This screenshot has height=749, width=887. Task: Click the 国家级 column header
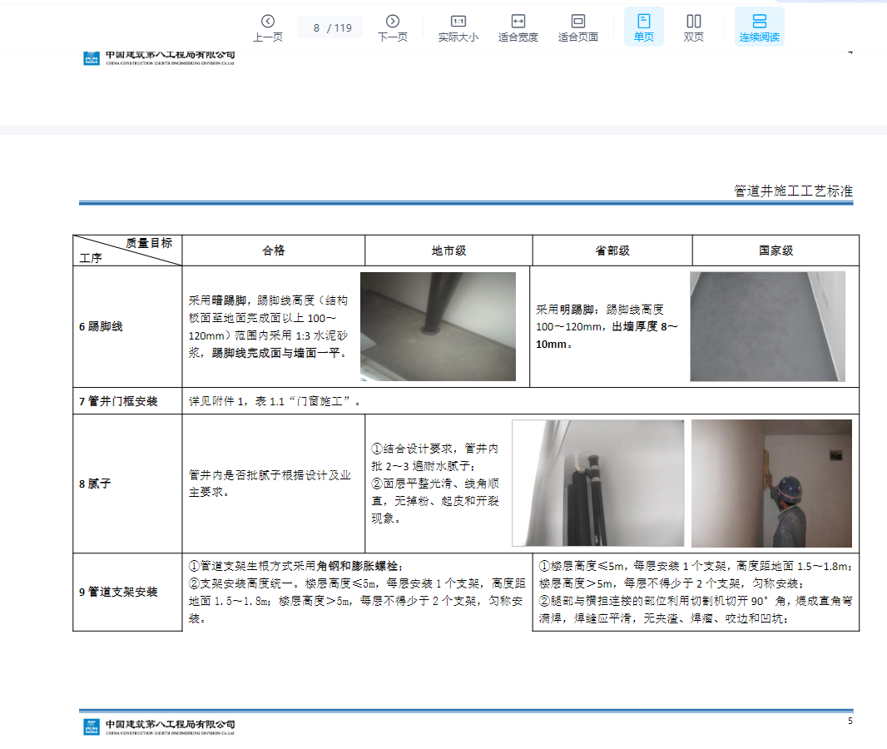pyautogui.click(x=776, y=250)
